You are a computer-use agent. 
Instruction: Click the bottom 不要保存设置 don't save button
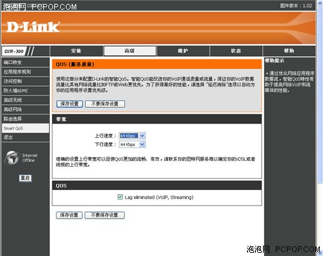pyautogui.click(x=105, y=215)
